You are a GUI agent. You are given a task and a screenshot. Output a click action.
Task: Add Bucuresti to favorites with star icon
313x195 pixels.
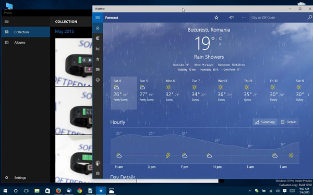click(x=216, y=18)
